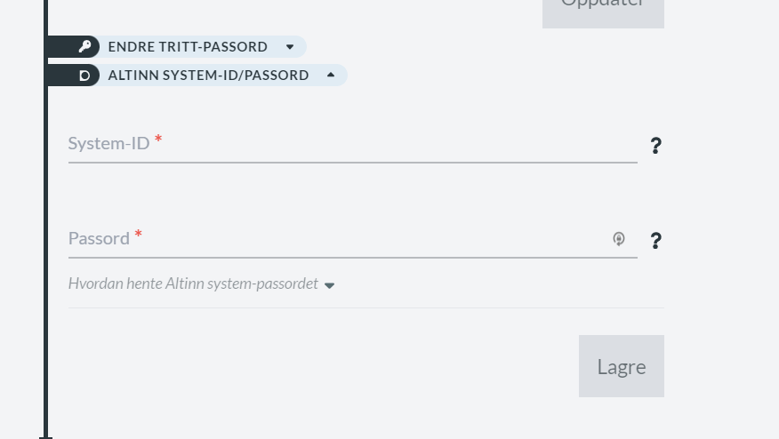Click the Lagre button

[622, 366]
